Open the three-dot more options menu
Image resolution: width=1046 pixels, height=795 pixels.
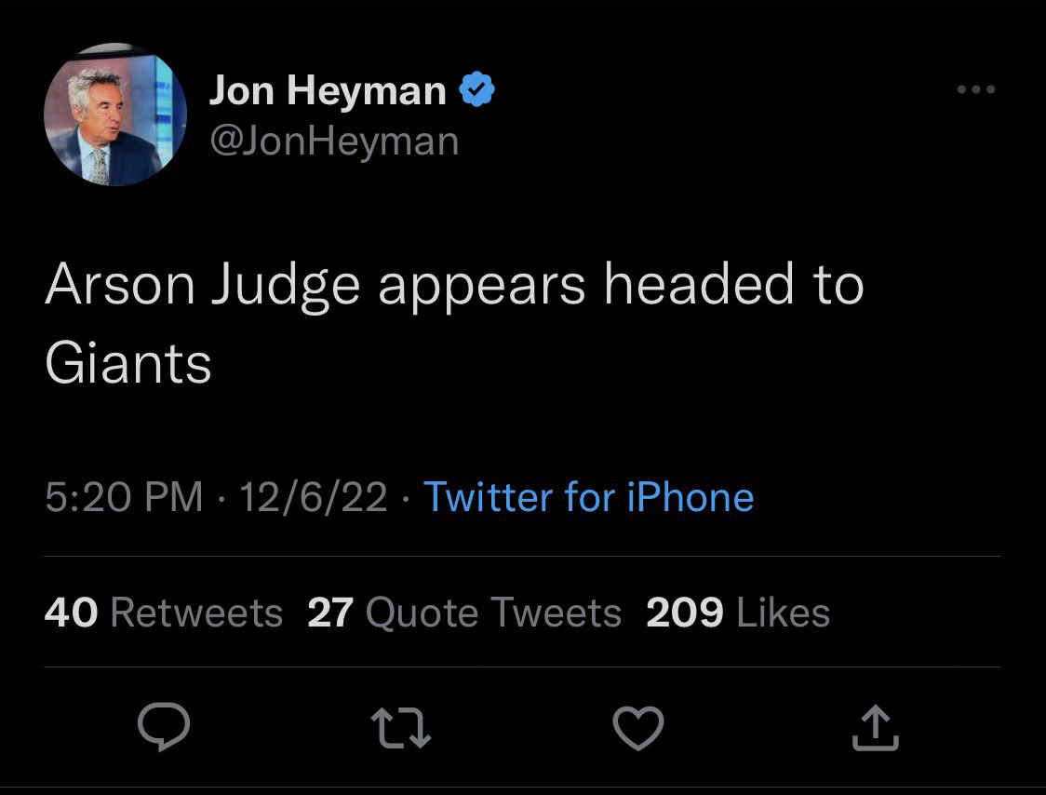point(976,90)
